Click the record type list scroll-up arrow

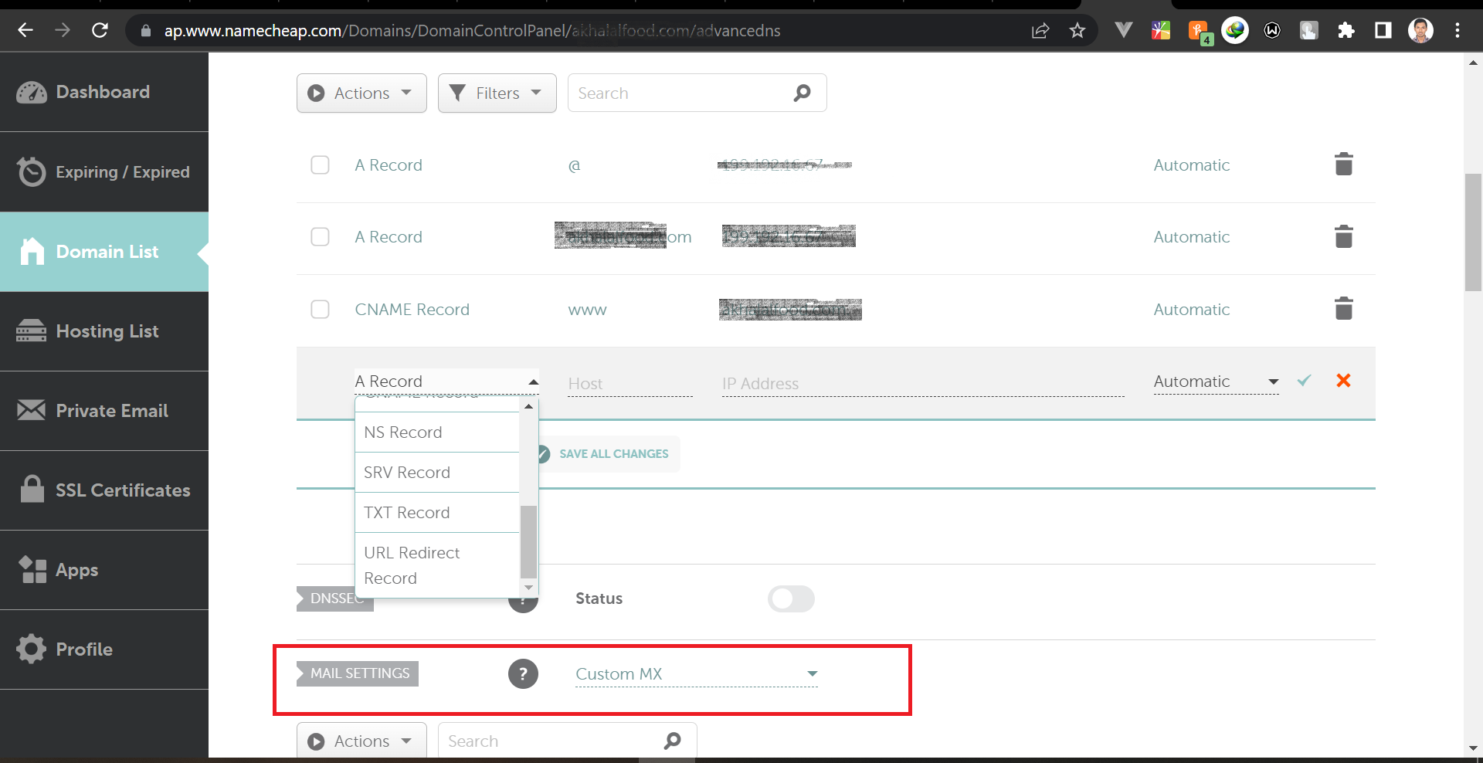point(528,406)
